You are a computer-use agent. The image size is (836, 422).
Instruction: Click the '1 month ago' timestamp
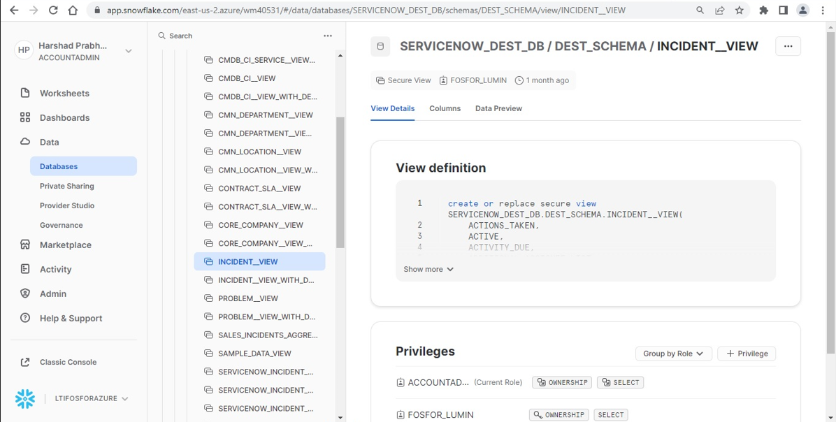pyautogui.click(x=542, y=80)
